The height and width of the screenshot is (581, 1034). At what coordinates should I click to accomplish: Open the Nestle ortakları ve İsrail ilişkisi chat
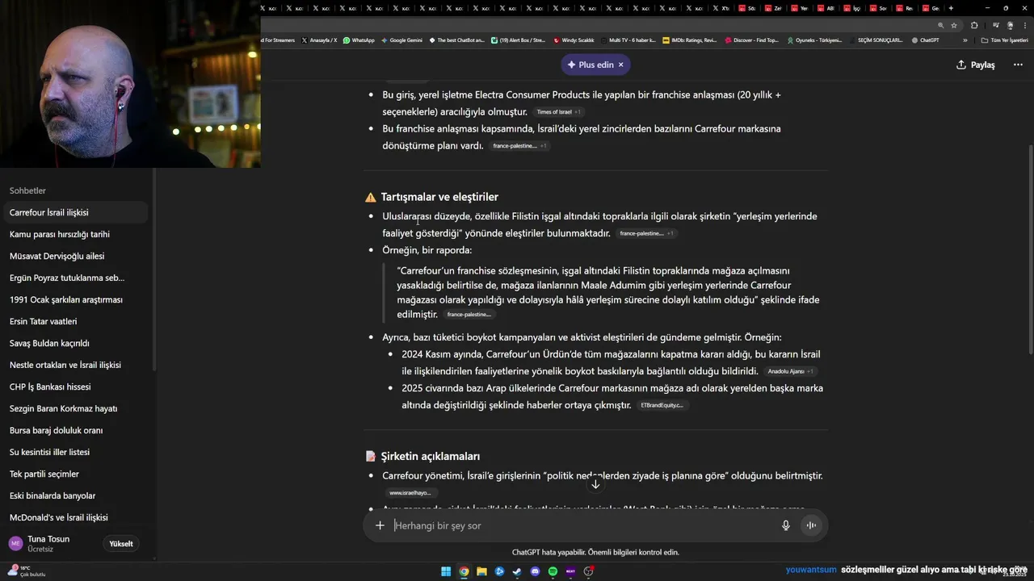click(x=74, y=365)
